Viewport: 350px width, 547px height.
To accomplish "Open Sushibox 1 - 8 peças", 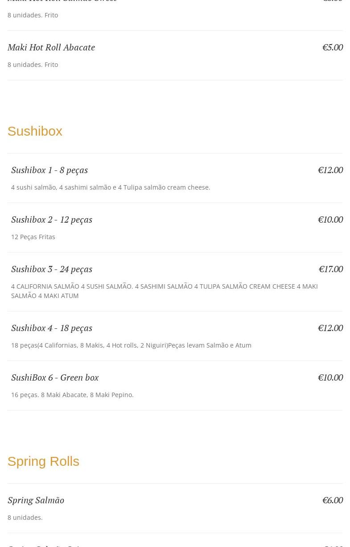I will pos(49,170).
